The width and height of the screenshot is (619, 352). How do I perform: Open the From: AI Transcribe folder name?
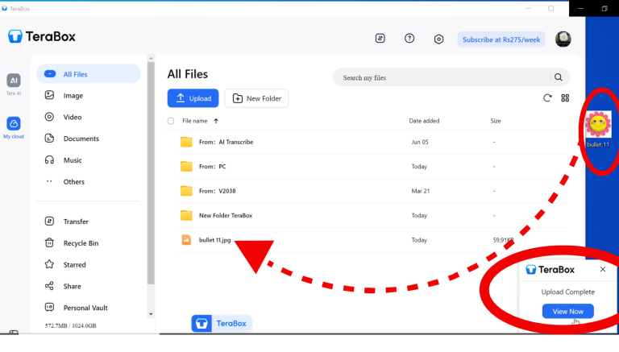pyautogui.click(x=226, y=142)
